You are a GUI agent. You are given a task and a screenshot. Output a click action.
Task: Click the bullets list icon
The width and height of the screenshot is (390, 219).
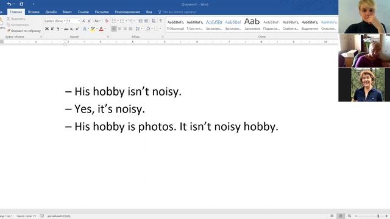[114, 21]
